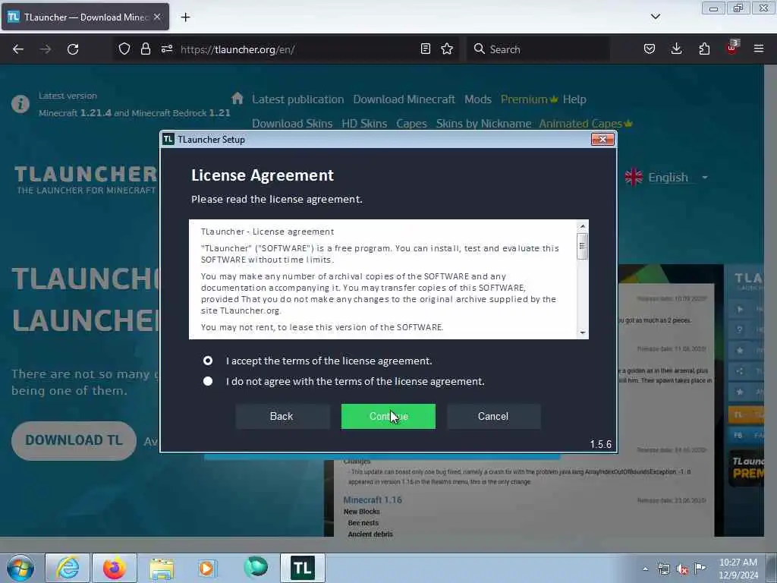777x583 pixels.
Task: Open the Premium menu item
Action: [529, 99]
